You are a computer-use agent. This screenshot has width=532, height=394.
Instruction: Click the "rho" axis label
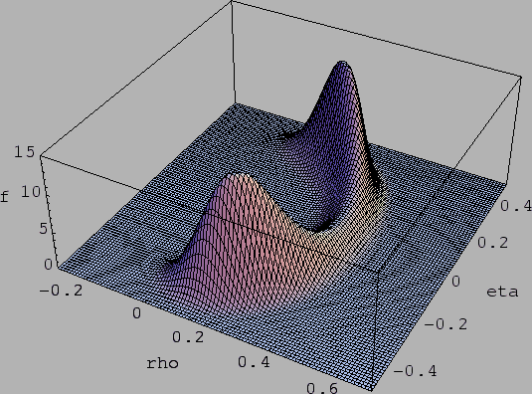pyautogui.click(x=162, y=363)
